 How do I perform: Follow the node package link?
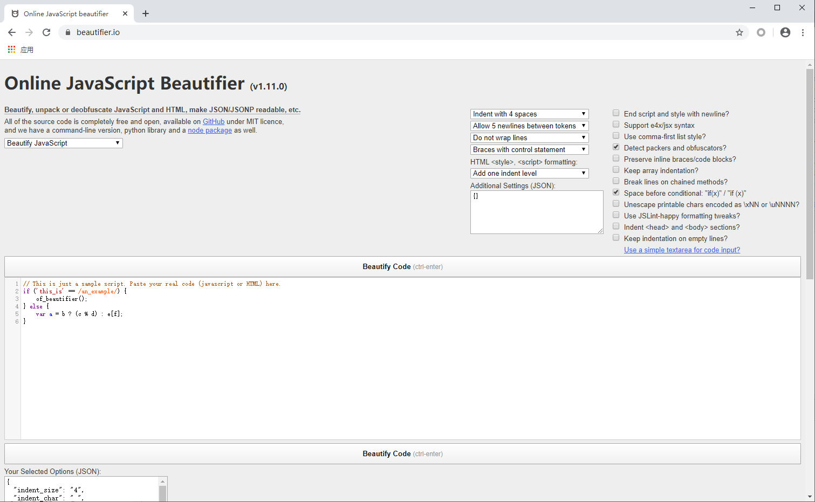[x=210, y=130]
